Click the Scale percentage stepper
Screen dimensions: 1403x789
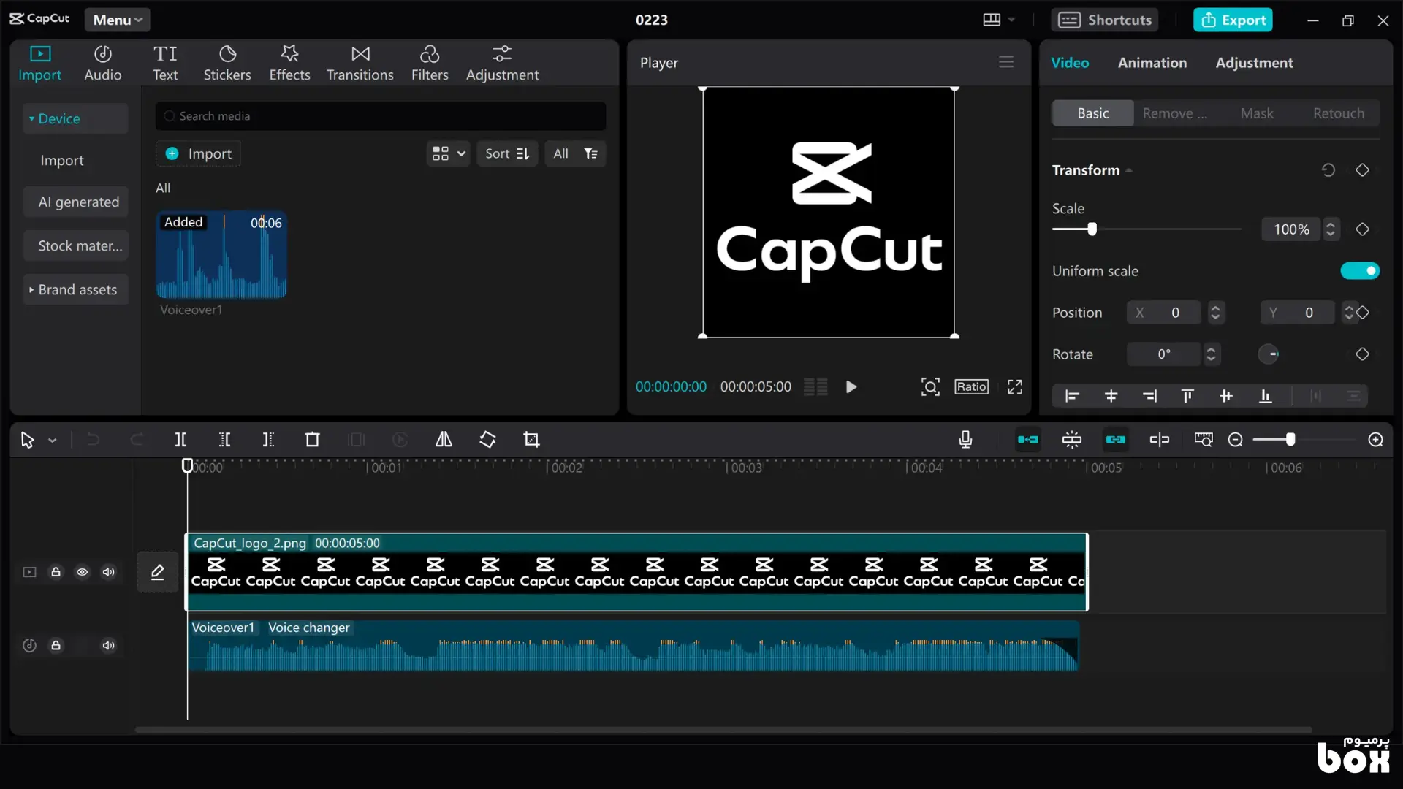(x=1331, y=229)
